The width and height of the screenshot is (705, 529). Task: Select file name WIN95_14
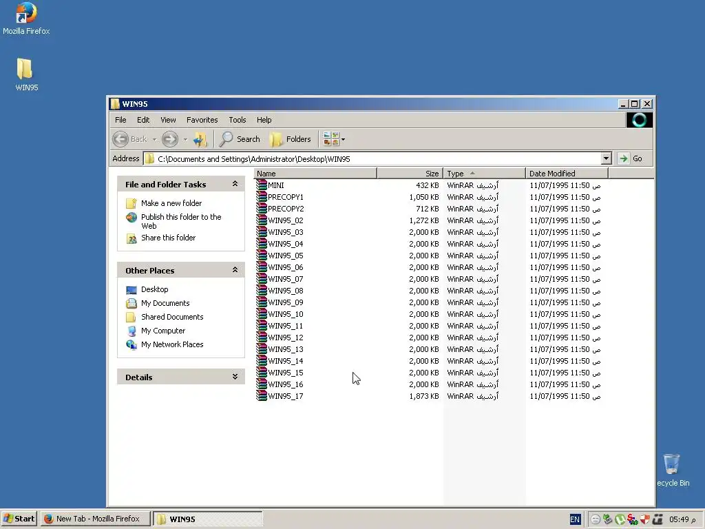click(x=286, y=361)
